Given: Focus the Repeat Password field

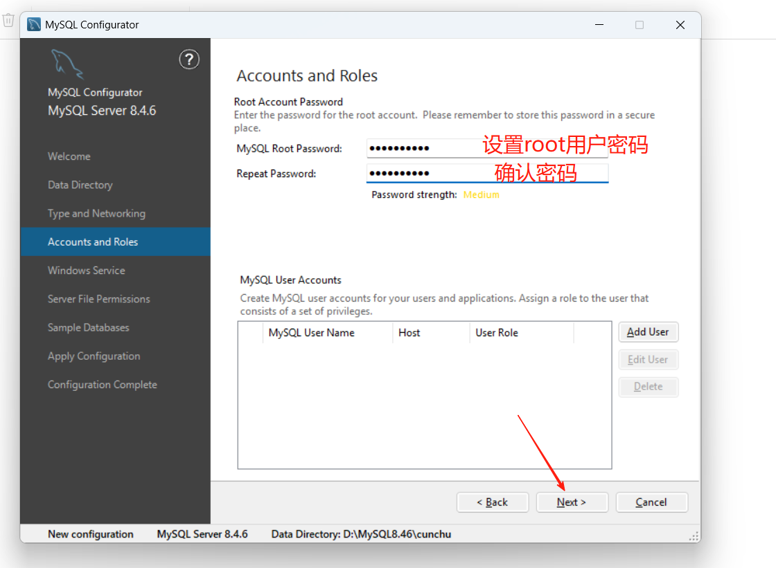Looking at the screenshot, I should click(x=487, y=174).
